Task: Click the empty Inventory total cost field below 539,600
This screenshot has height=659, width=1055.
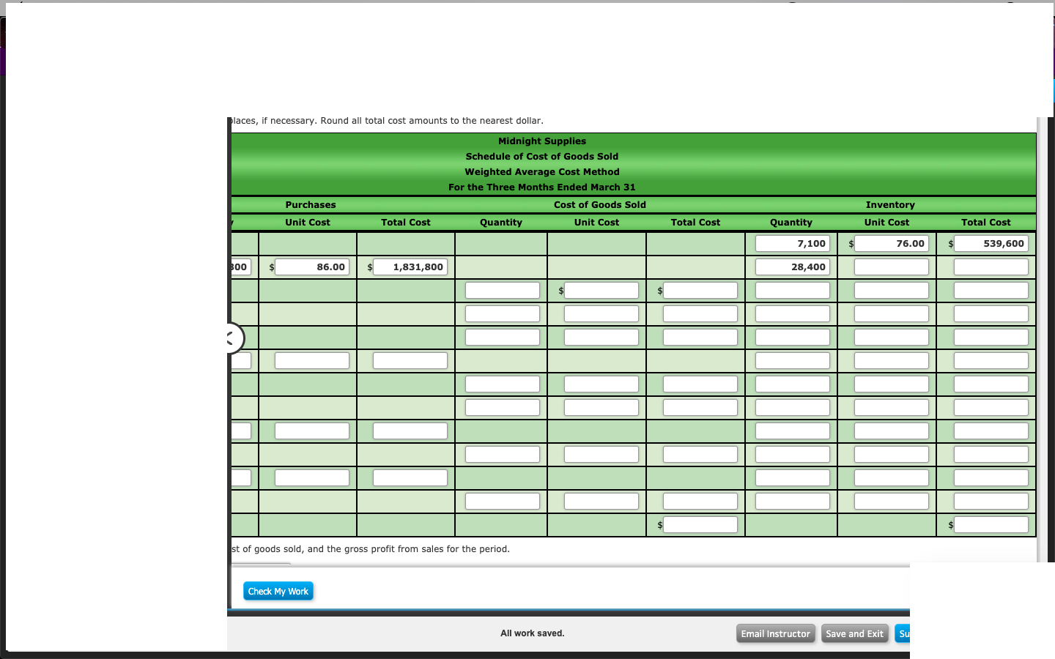Action: coord(991,267)
